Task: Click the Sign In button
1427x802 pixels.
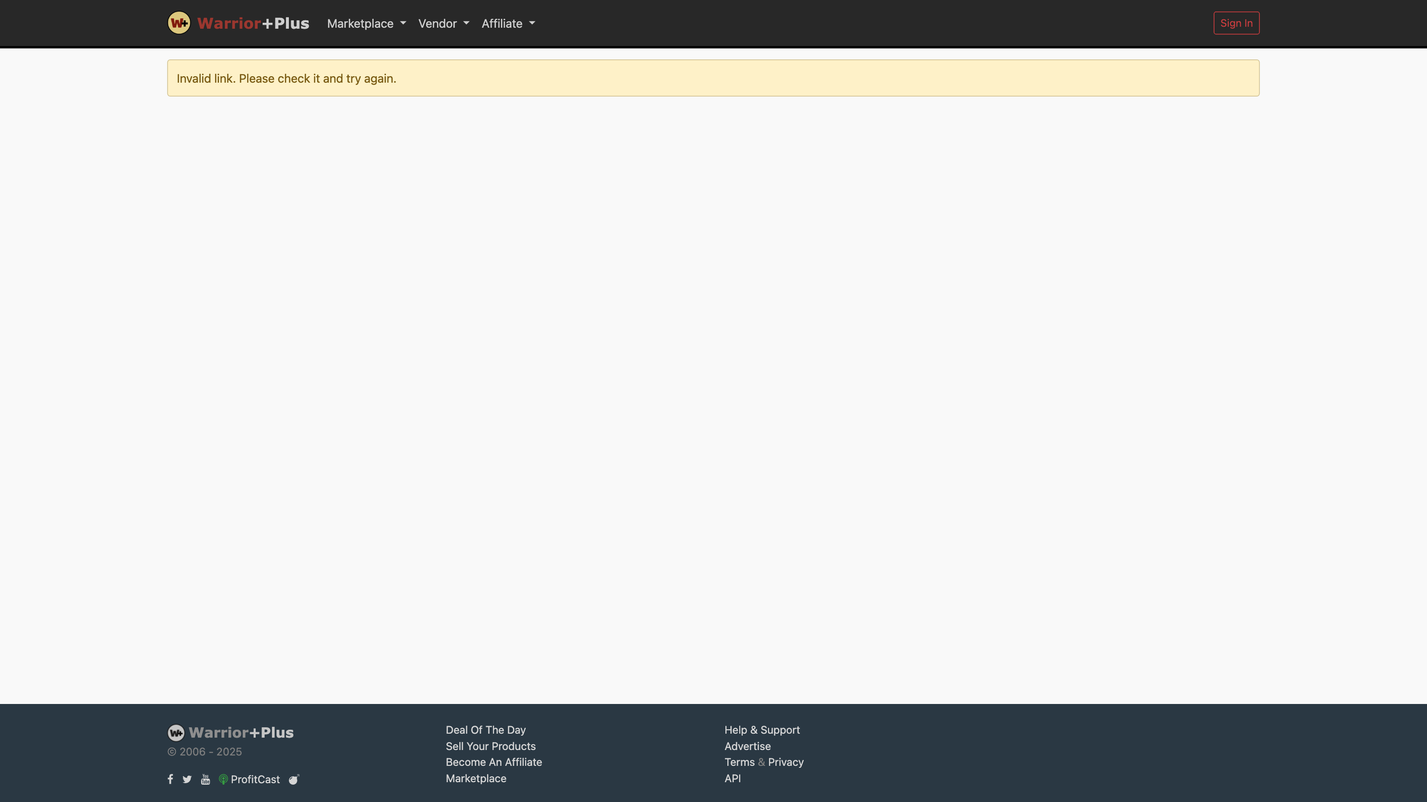Action: coord(1236,23)
